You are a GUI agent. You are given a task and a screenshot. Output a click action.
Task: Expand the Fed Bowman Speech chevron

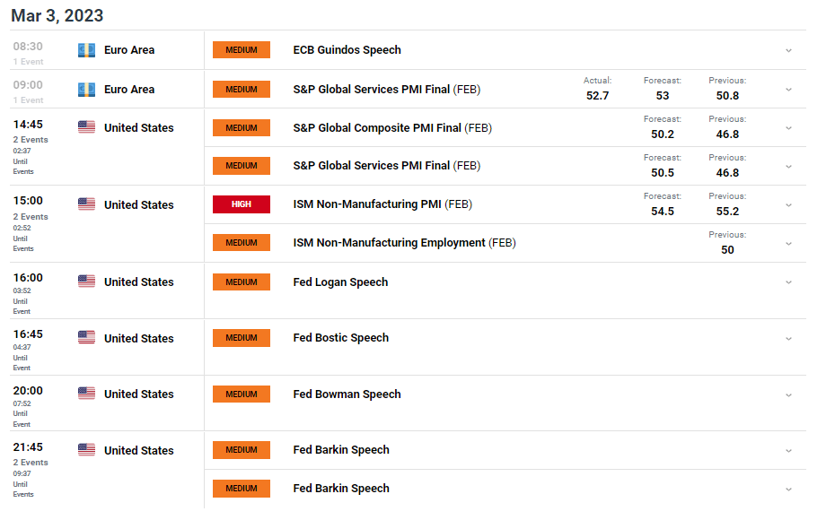[788, 395]
